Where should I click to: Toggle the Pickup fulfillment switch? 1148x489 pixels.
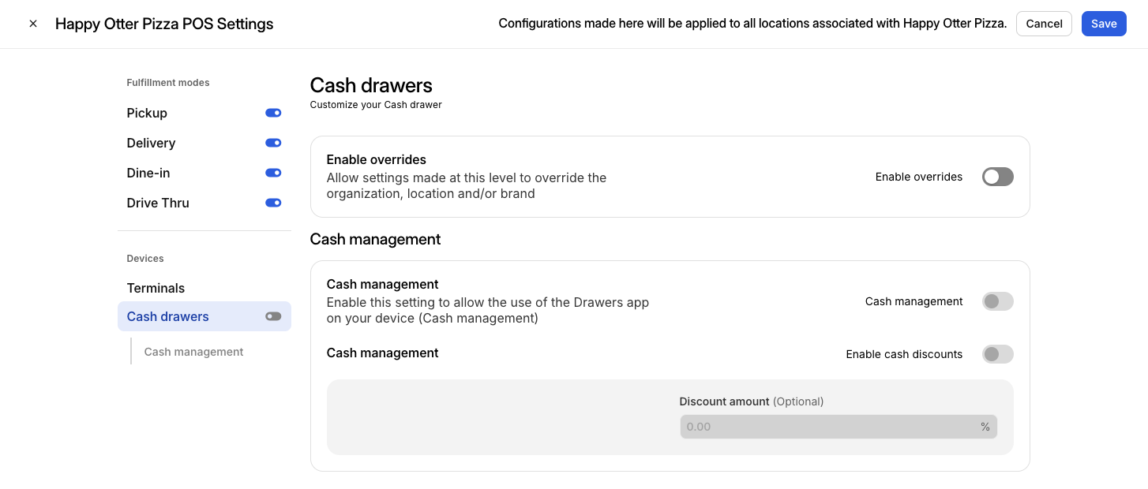(273, 113)
